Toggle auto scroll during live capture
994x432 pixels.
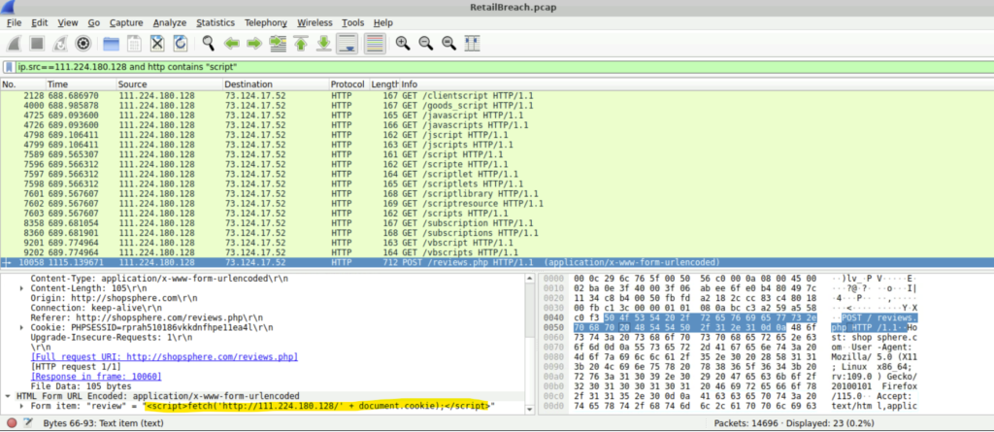click(348, 44)
